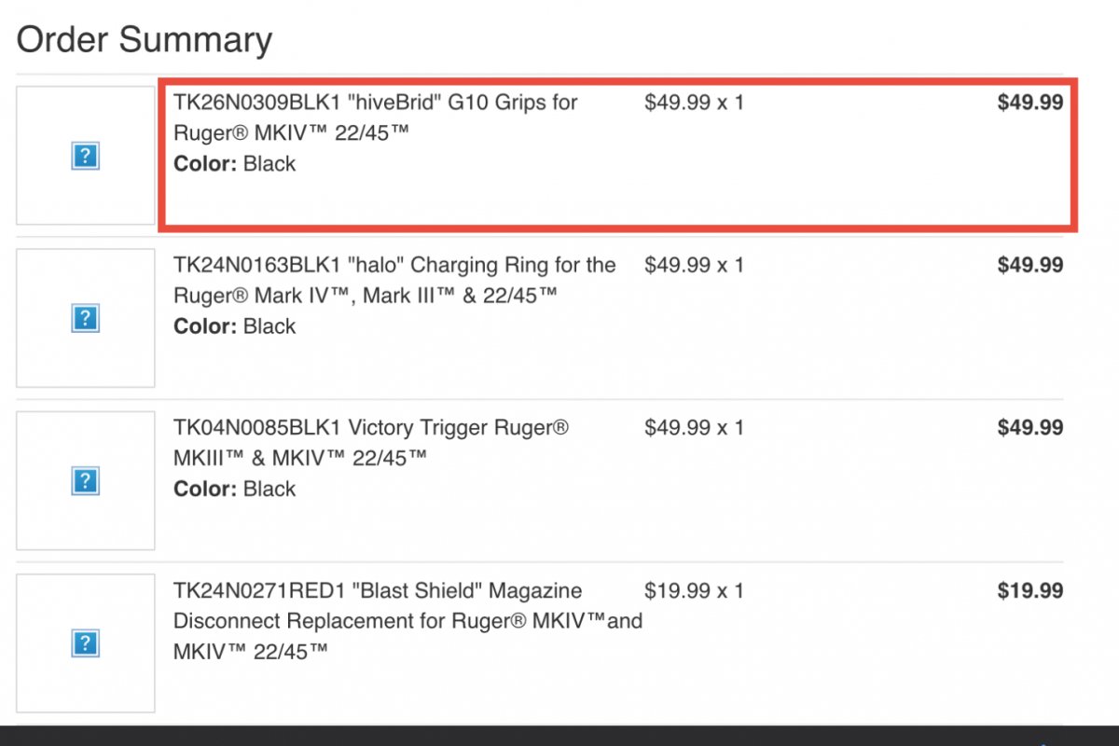
Task: Click the hiveBrid G10 Grips placeholder image icon
Action: click(x=85, y=156)
